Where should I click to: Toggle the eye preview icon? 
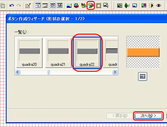tap(159, 5)
